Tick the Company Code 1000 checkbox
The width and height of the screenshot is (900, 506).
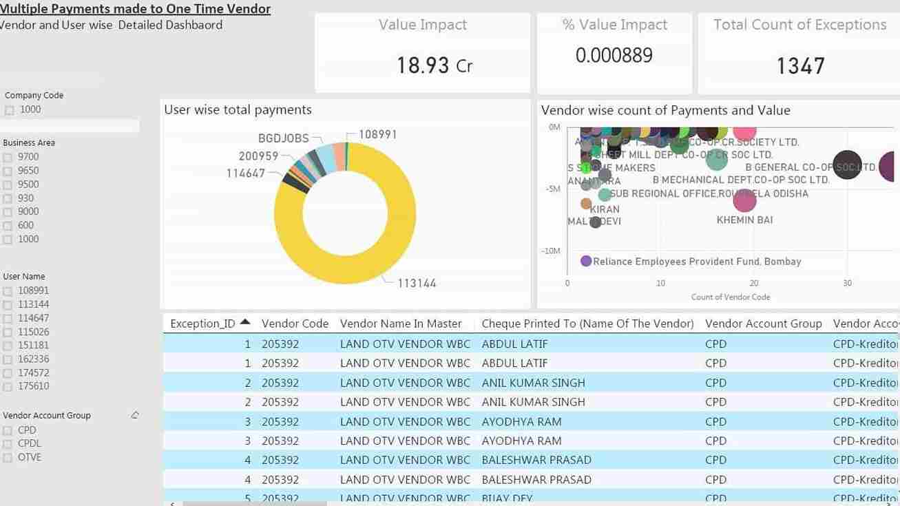pos(10,110)
